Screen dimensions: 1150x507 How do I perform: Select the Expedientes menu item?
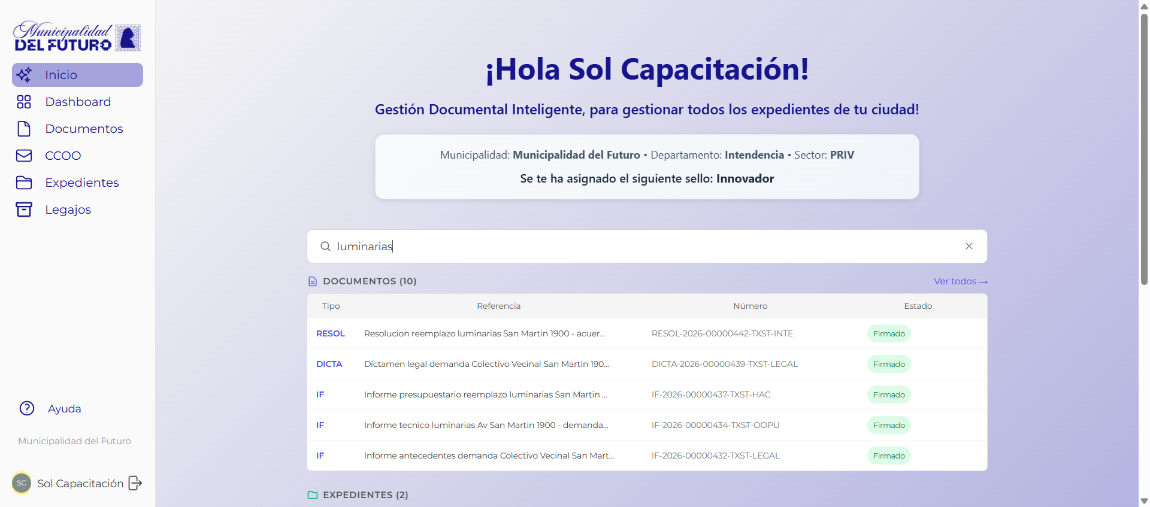point(82,183)
